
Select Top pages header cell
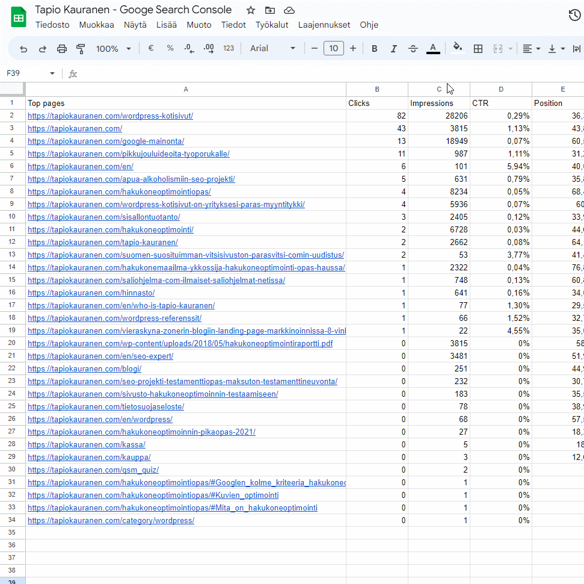pos(186,104)
